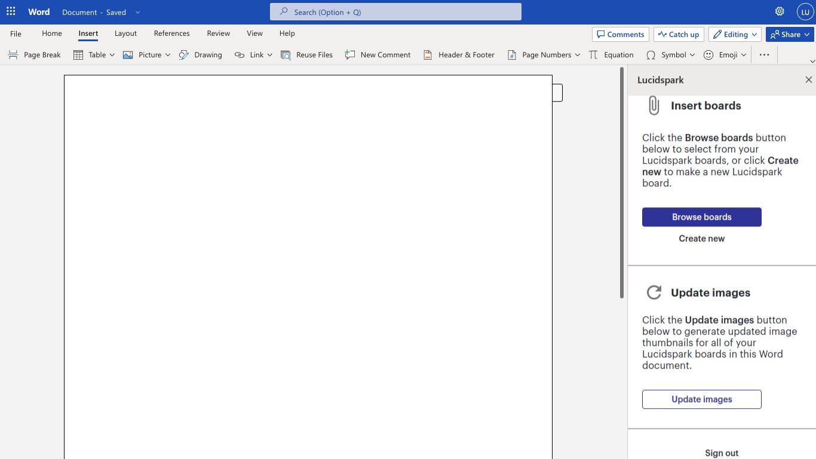This screenshot has width=816, height=459.
Task: Expand the Symbol dropdown arrow
Action: pyautogui.click(x=692, y=55)
